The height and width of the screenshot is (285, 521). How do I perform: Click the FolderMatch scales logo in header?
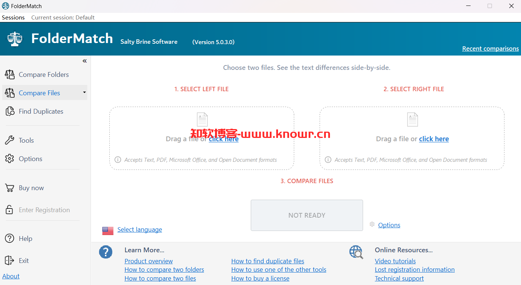point(15,39)
